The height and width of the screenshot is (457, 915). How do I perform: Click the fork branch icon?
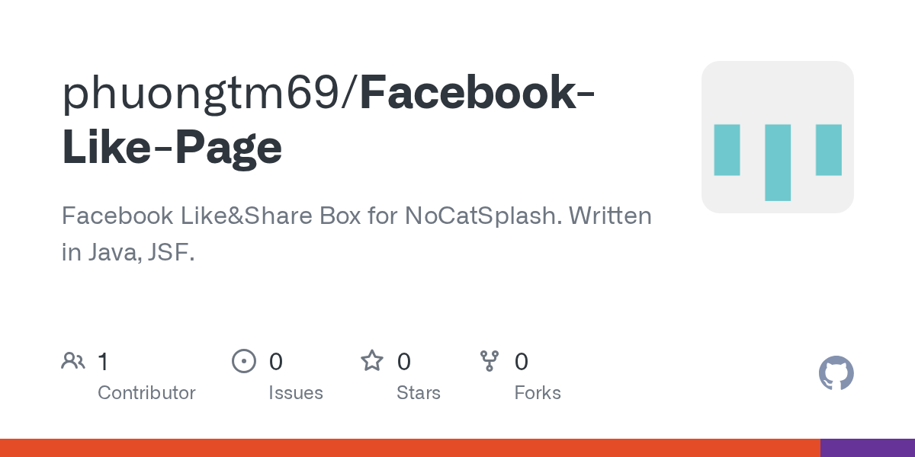[x=490, y=361]
